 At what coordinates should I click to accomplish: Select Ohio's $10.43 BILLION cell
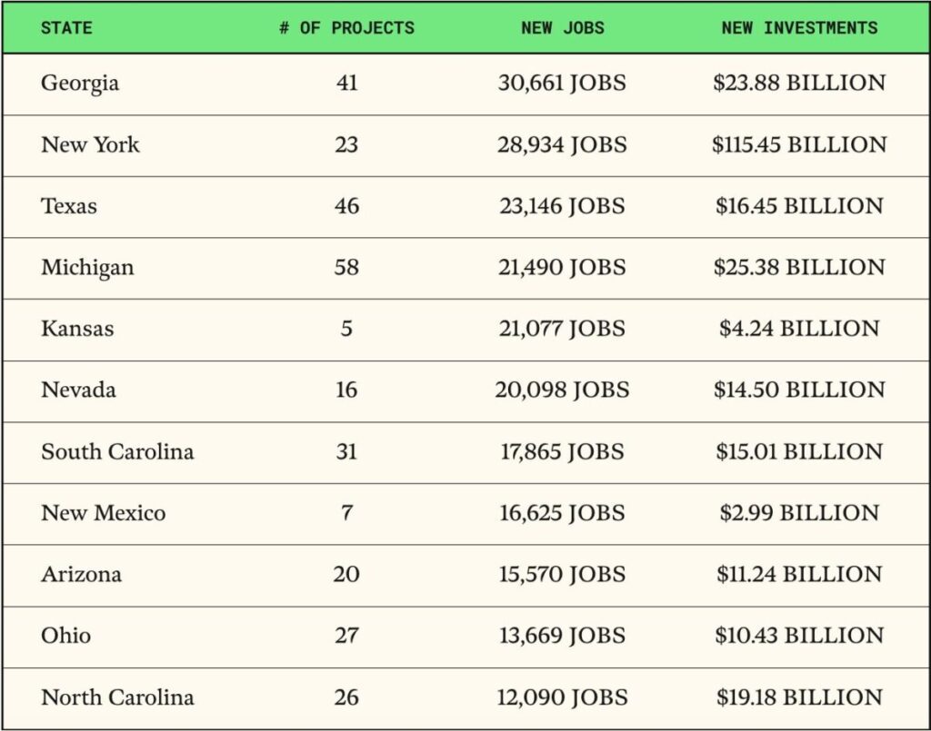tap(799, 635)
